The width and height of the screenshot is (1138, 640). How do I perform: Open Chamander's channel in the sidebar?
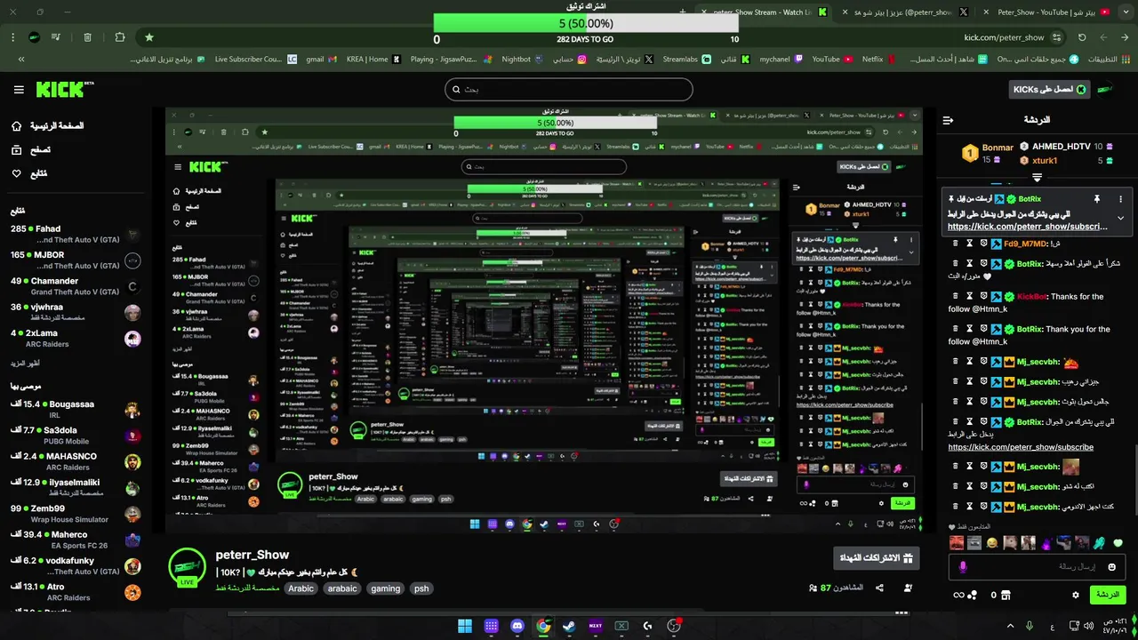coord(76,286)
